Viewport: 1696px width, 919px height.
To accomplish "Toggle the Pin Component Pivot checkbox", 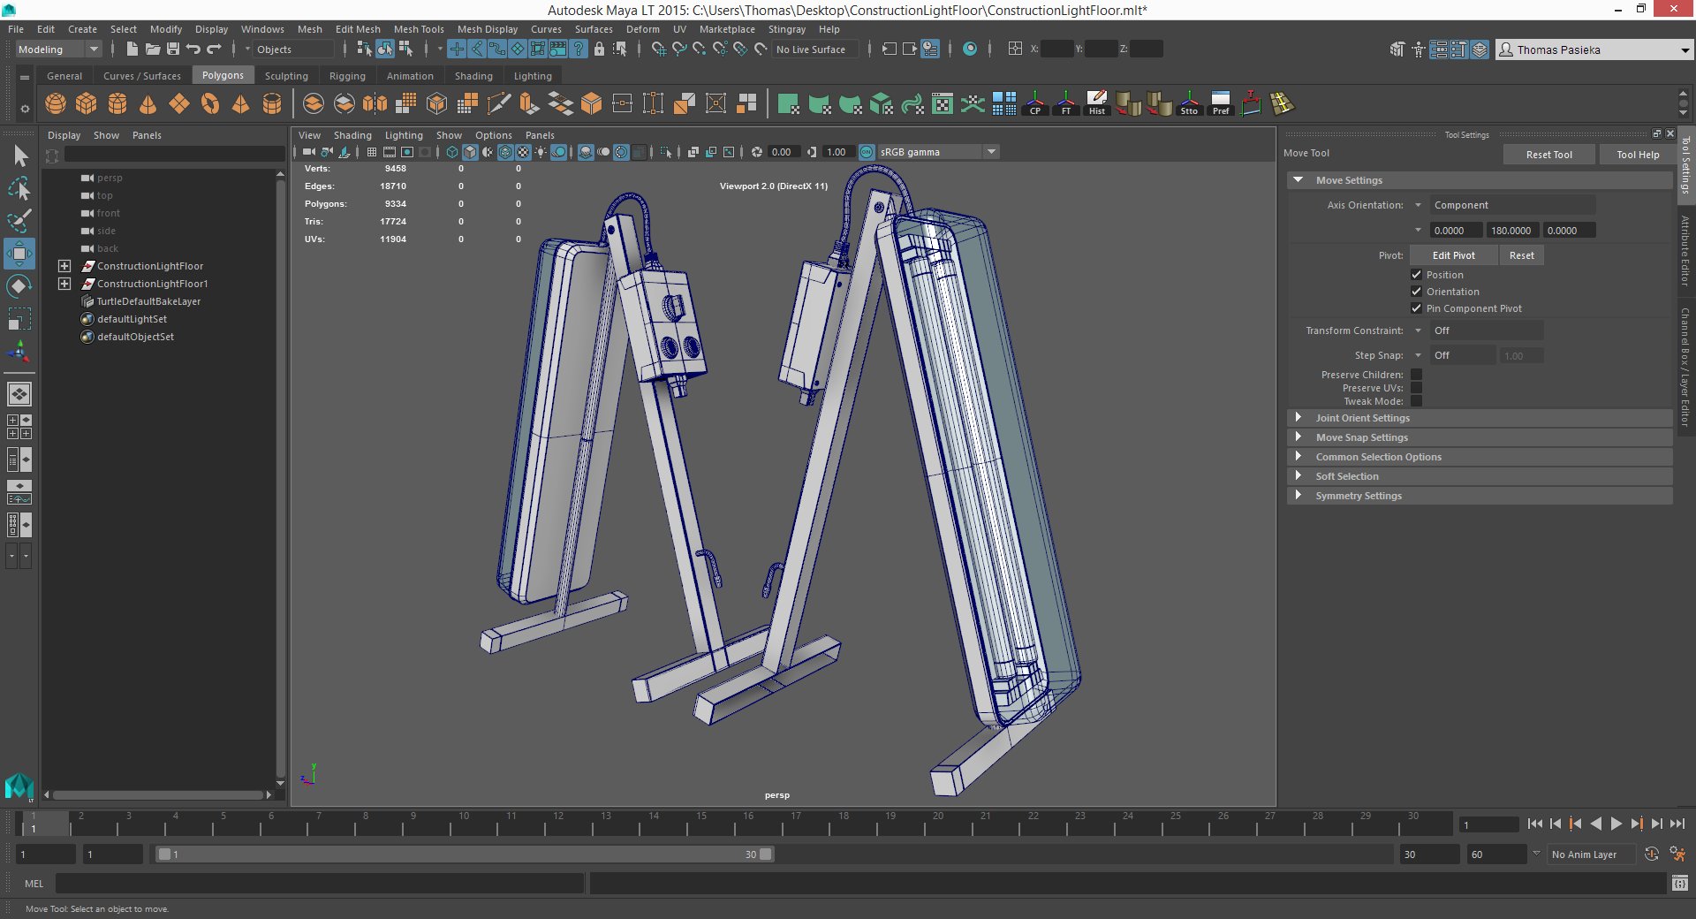I will click(x=1417, y=308).
